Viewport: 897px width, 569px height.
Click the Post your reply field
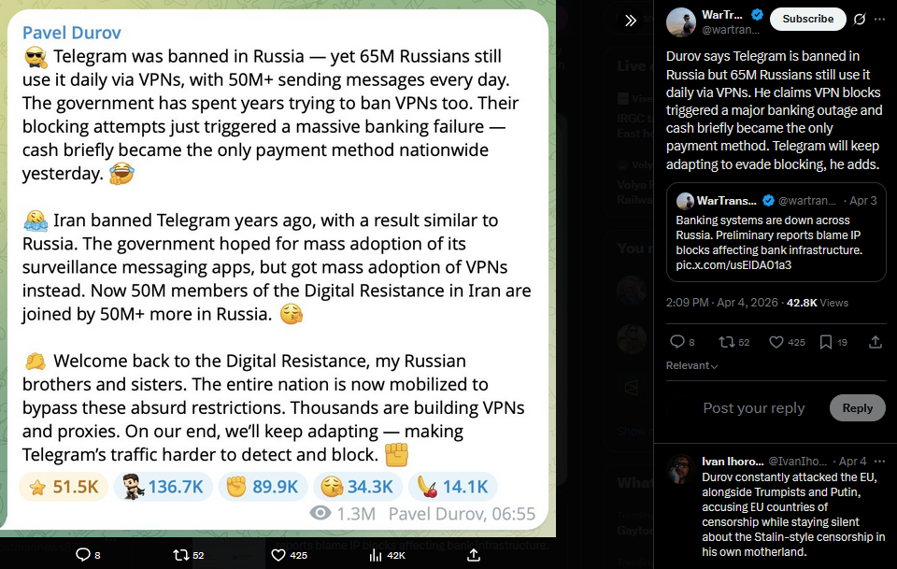pyautogui.click(x=753, y=407)
